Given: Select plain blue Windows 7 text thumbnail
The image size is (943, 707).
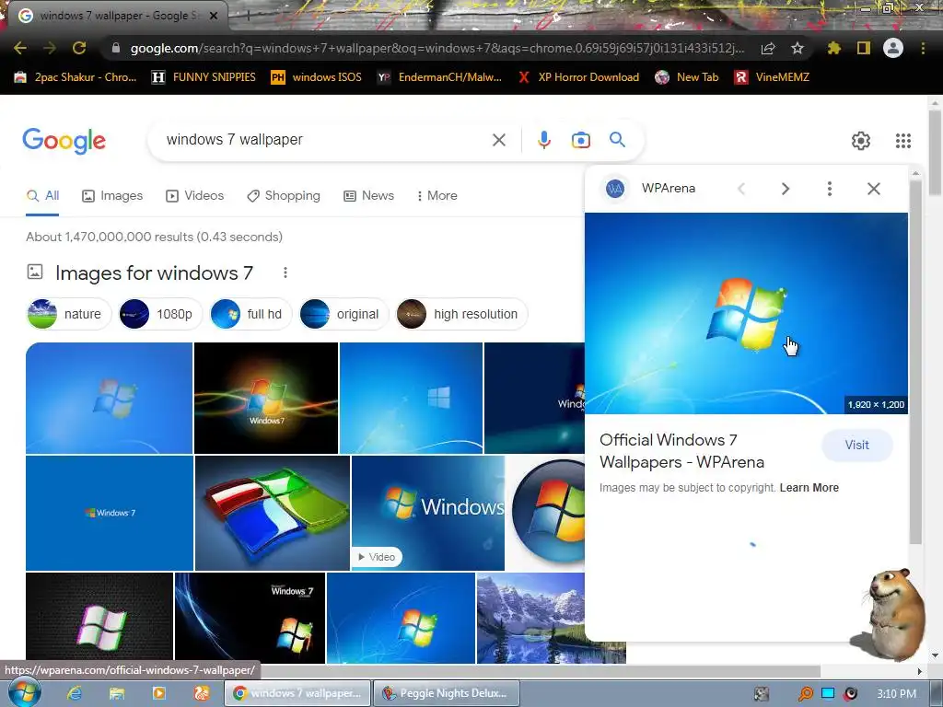Looking at the screenshot, I should click(x=110, y=513).
